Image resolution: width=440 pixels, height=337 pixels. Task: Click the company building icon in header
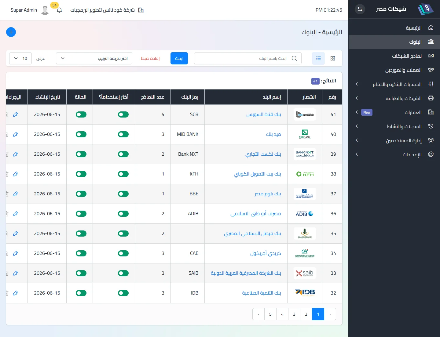pyautogui.click(x=141, y=10)
